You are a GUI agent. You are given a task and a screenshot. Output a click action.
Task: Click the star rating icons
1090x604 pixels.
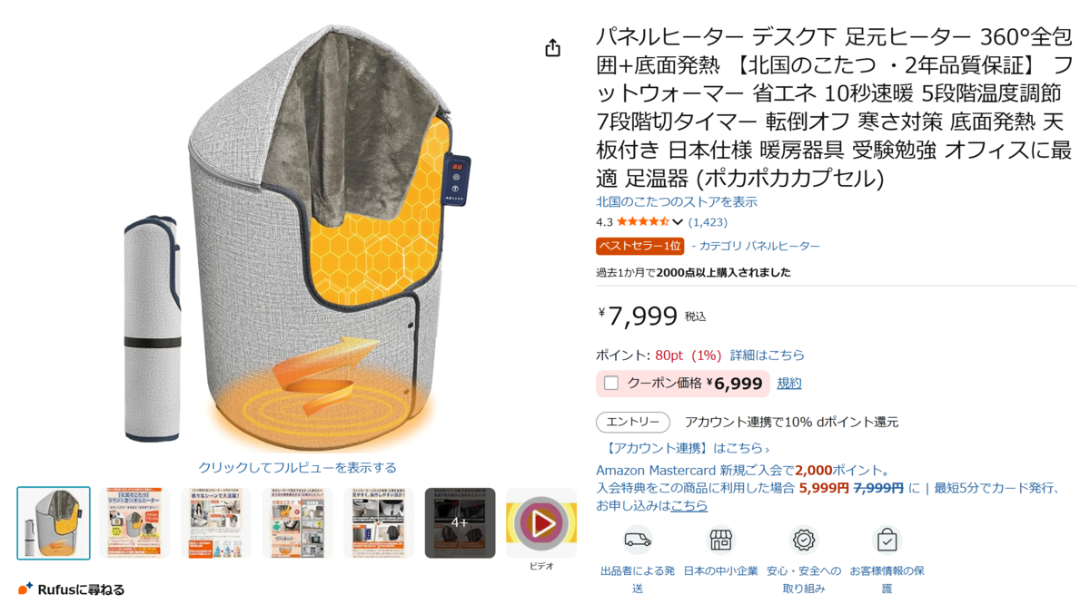pos(643,222)
